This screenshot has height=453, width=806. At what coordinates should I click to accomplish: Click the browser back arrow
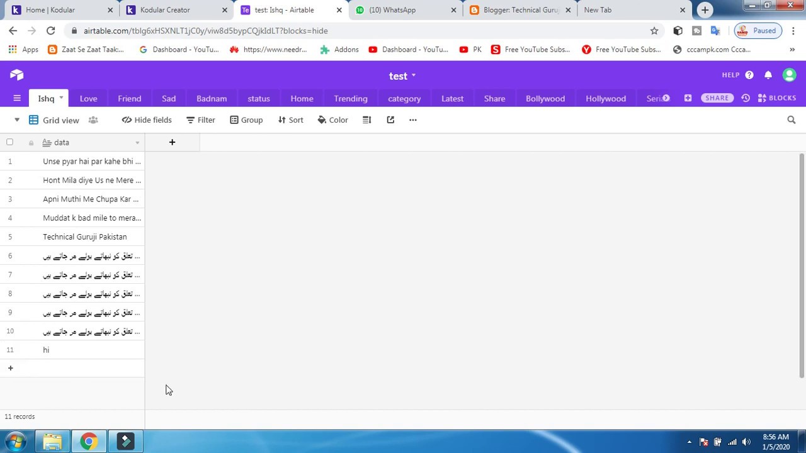[13, 30]
